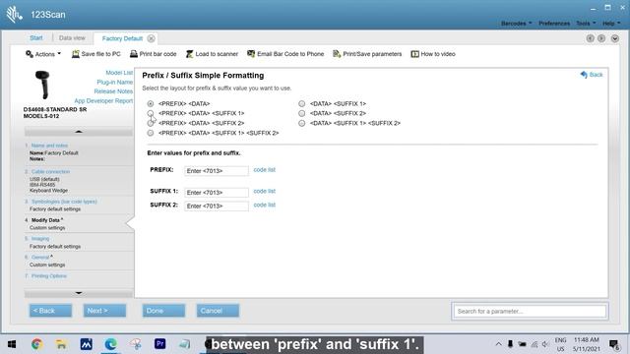This screenshot has width=630, height=354.
Task: Go to Imaging step
Action: [40, 238]
